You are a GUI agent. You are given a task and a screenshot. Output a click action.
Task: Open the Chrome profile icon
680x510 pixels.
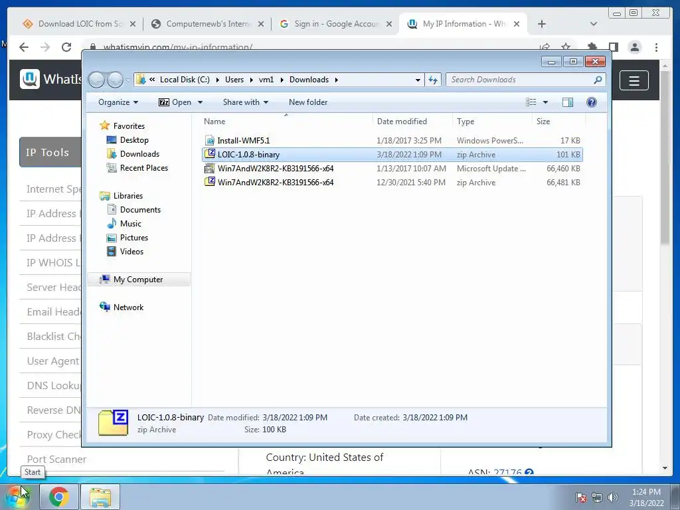(635, 47)
